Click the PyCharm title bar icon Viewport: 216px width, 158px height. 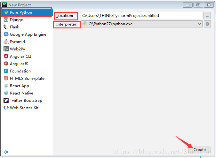[x=4, y=4]
